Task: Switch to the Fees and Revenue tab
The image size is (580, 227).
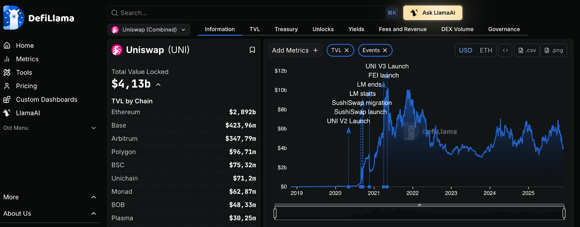Action: pos(403,29)
